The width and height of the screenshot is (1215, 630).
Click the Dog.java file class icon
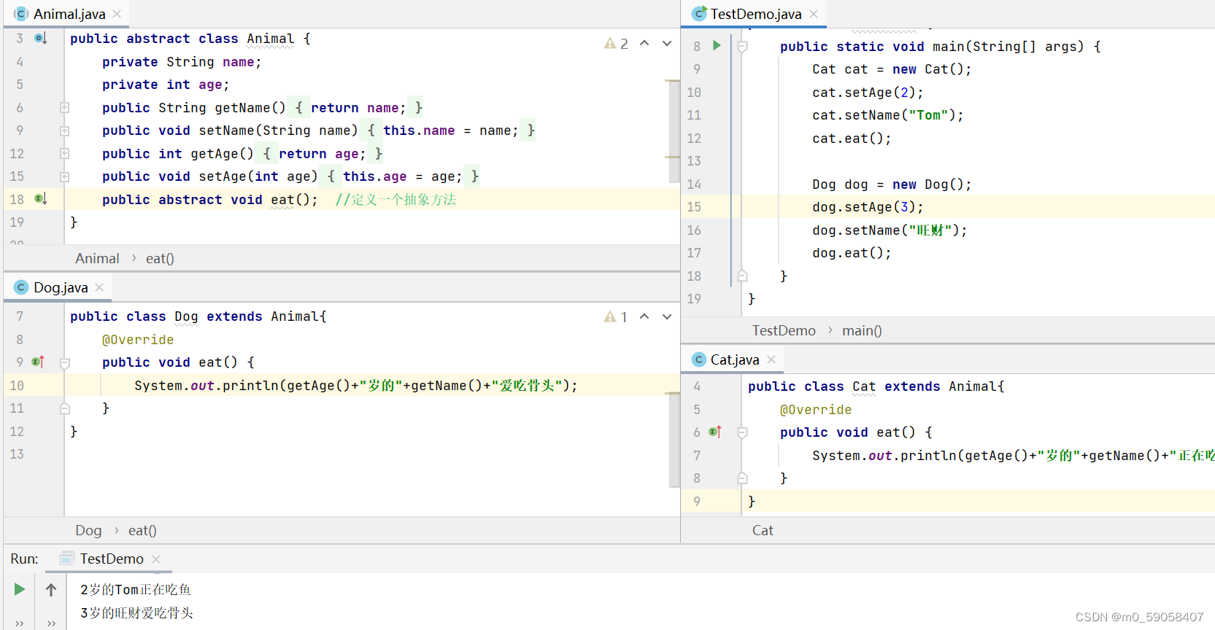click(21, 287)
